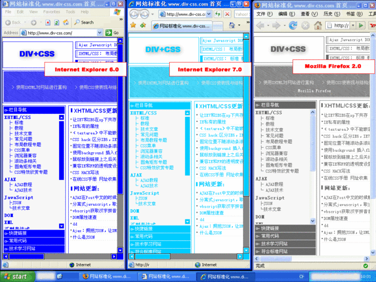
Task: Click Firefox Stop button
Action: click(306, 25)
